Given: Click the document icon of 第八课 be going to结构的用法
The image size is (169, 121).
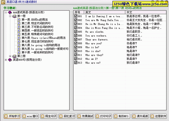Looking at the screenshot, I should coord(19,45).
